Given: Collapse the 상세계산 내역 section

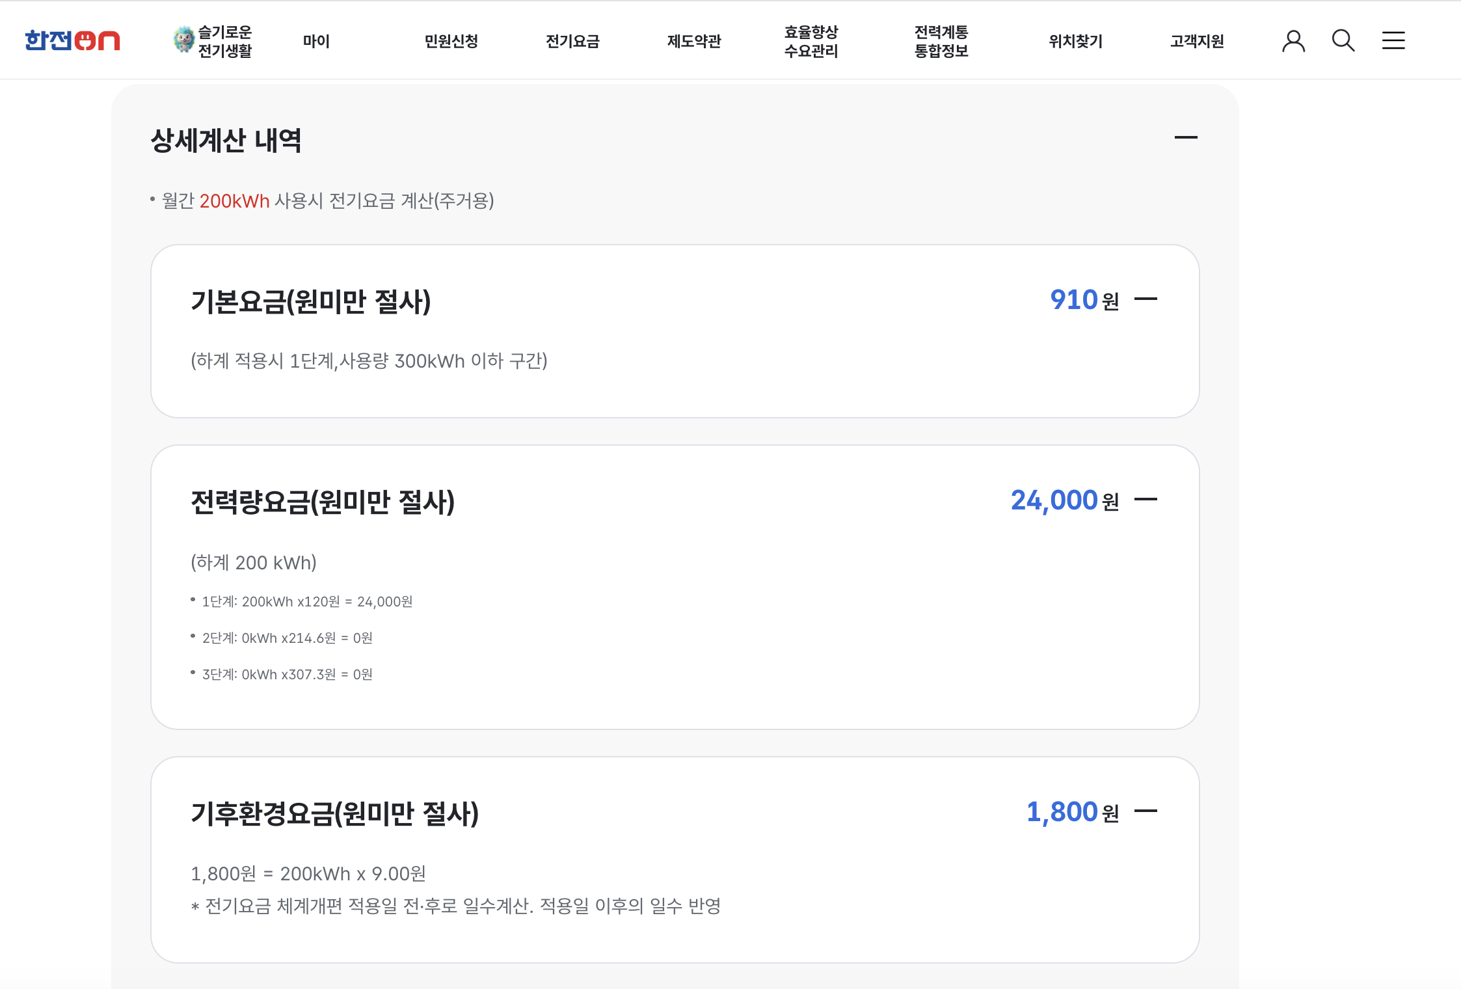Looking at the screenshot, I should tap(1186, 137).
